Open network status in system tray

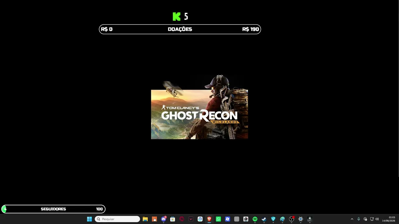click(x=372, y=219)
